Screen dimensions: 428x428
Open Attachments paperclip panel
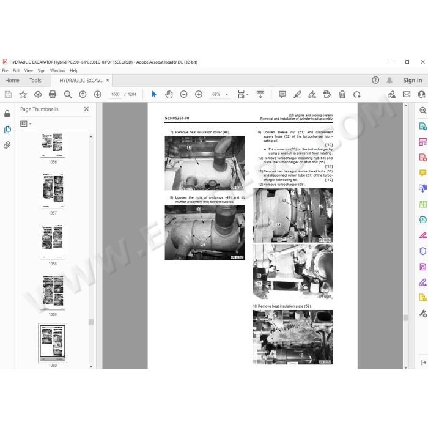point(7,145)
